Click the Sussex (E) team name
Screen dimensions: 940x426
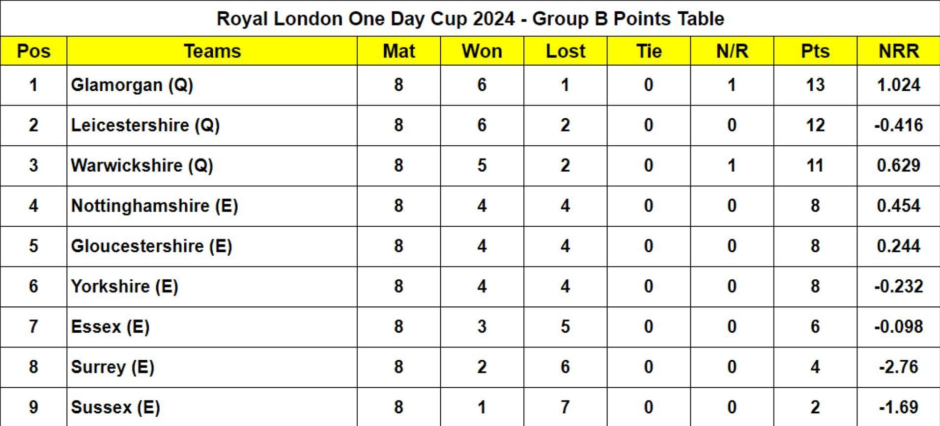click(115, 407)
